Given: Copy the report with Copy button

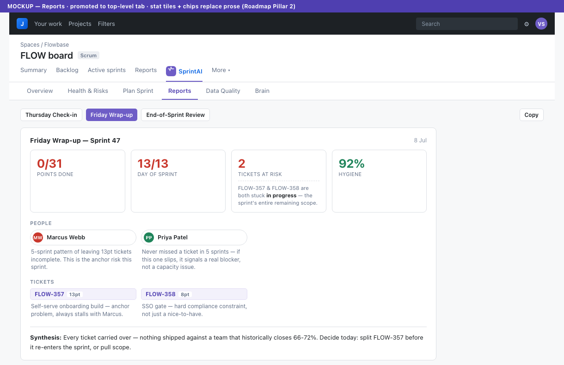Looking at the screenshot, I should pyautogui.click(x=532, y=115).
